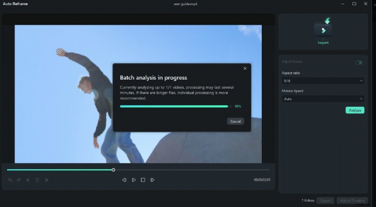Viewport: 376px width, 207px height.
Task: Click the Aspect ratio label
Action: coord(291,73)
